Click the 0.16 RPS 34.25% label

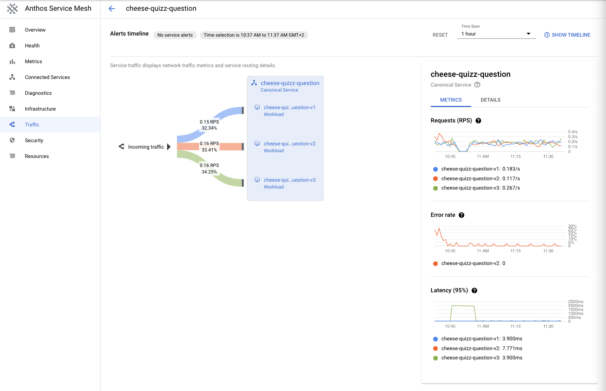(x=209, y=168)
